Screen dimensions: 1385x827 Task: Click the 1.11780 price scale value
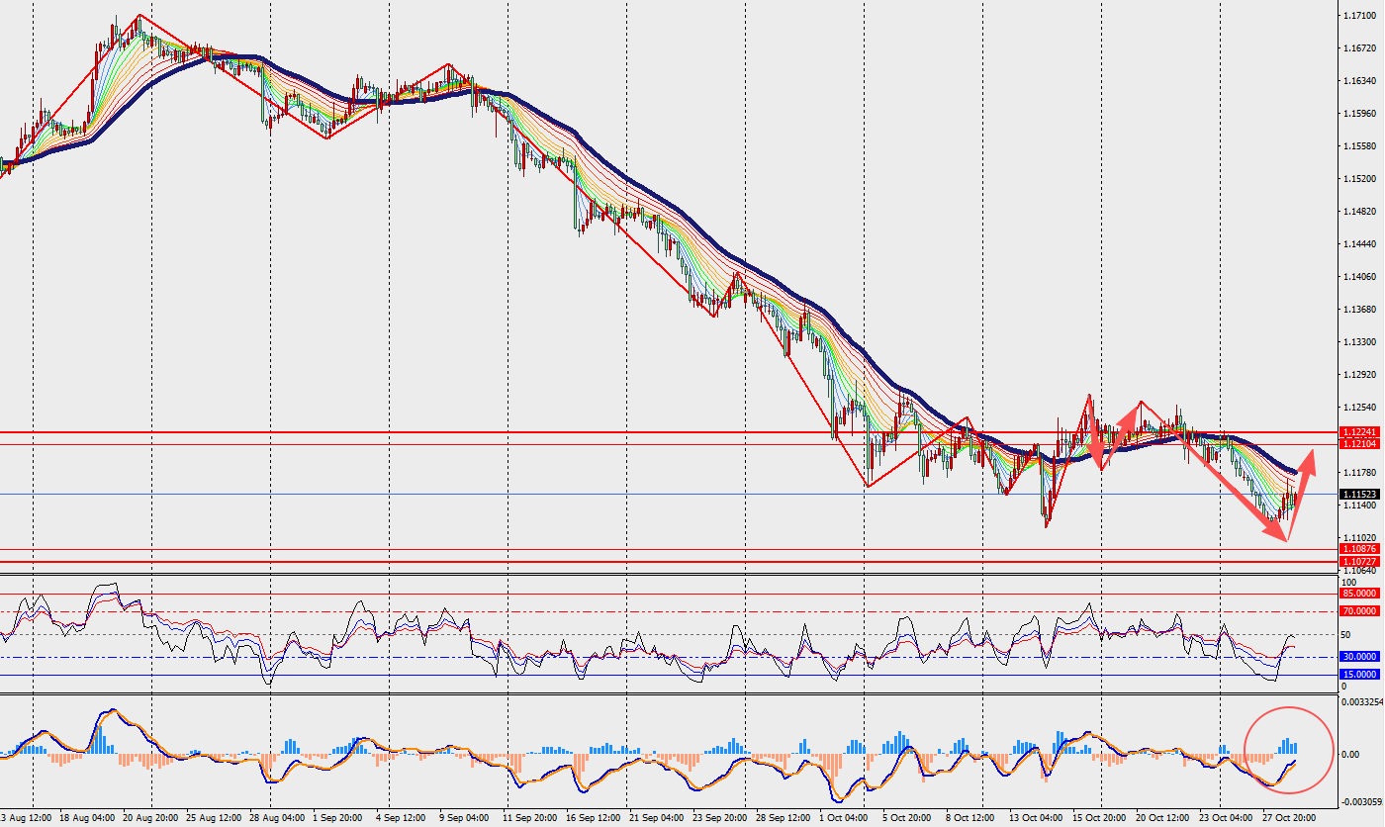[1358, 473]
